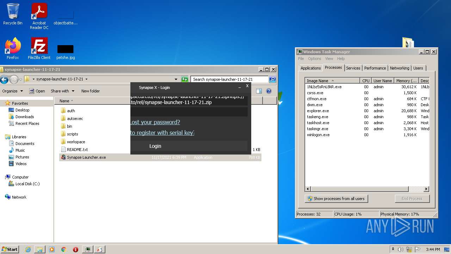Launch Windows Media Player from taskbar
The height and width of the screenshot is (254, 451).
pos(52,249)
